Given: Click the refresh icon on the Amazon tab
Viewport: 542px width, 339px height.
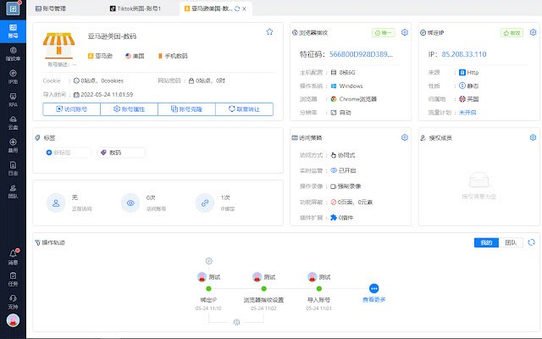Looking at the screenshot, I should tap(237, 8).
